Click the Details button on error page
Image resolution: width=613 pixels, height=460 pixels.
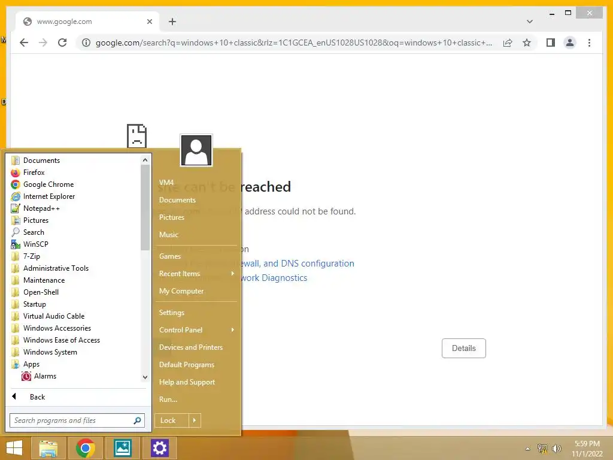464,348
